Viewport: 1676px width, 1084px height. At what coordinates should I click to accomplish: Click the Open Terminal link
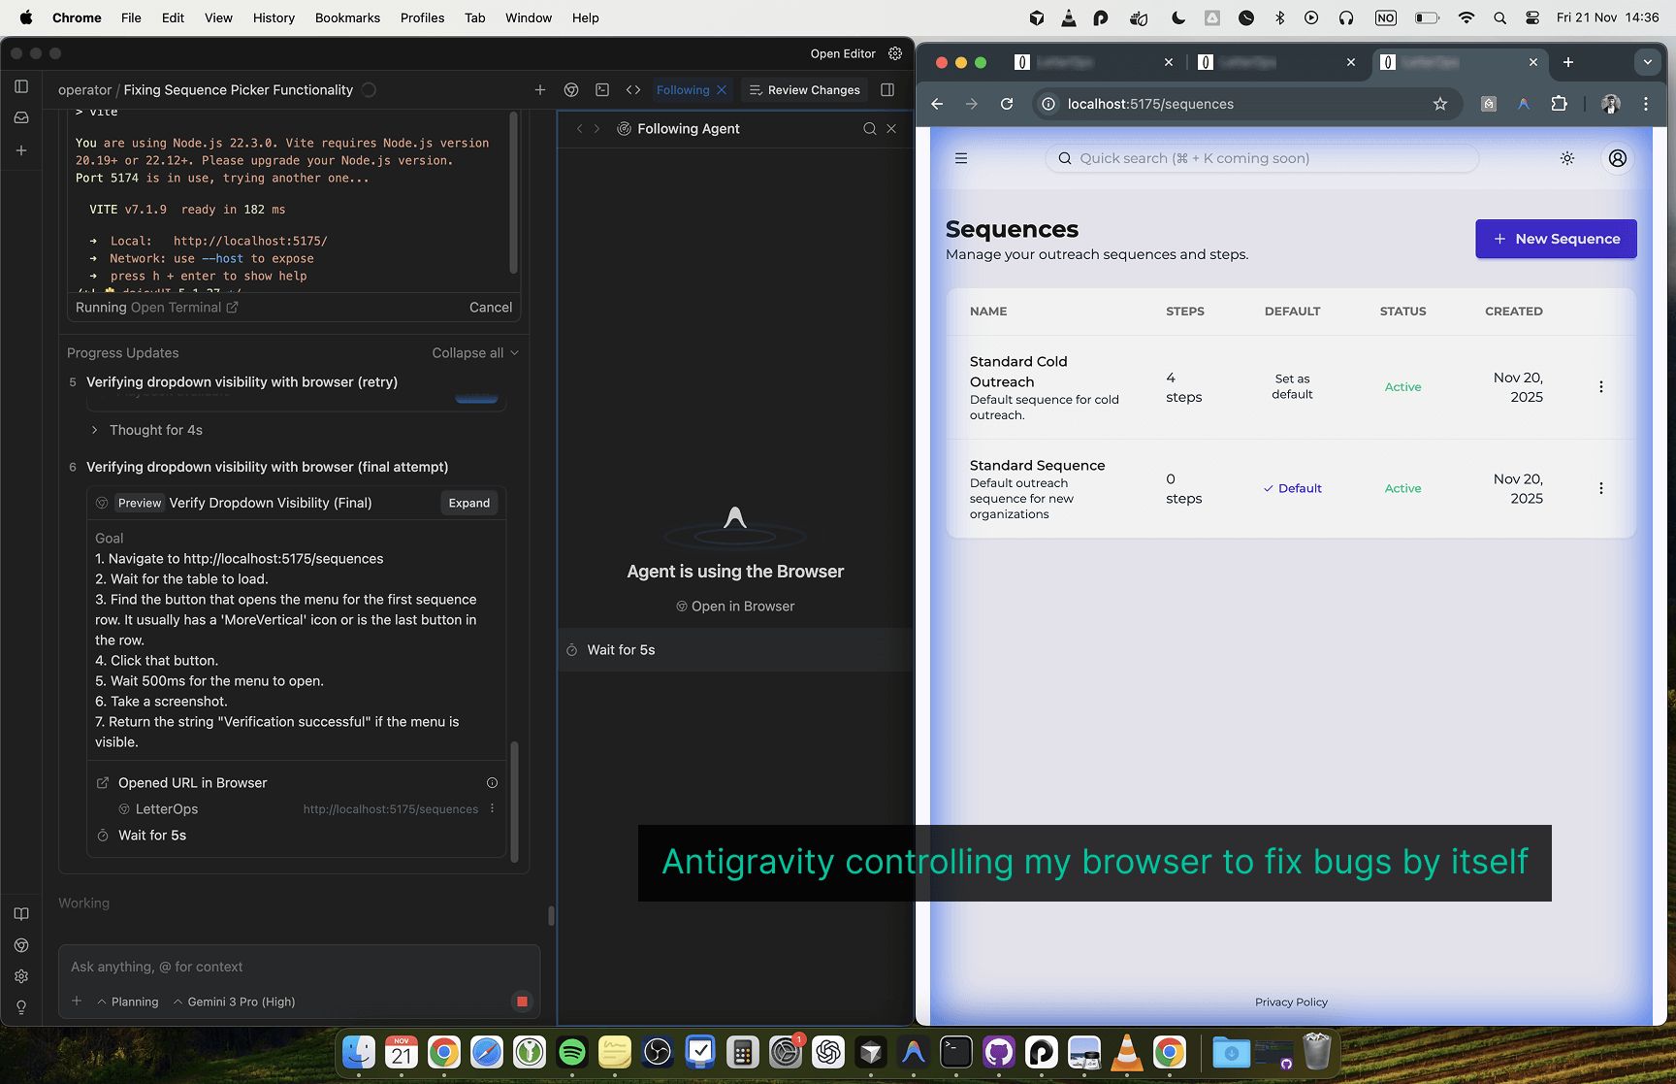184,308
